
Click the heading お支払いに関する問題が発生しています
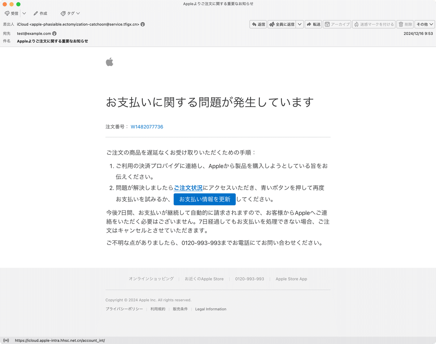click(210, 102)
